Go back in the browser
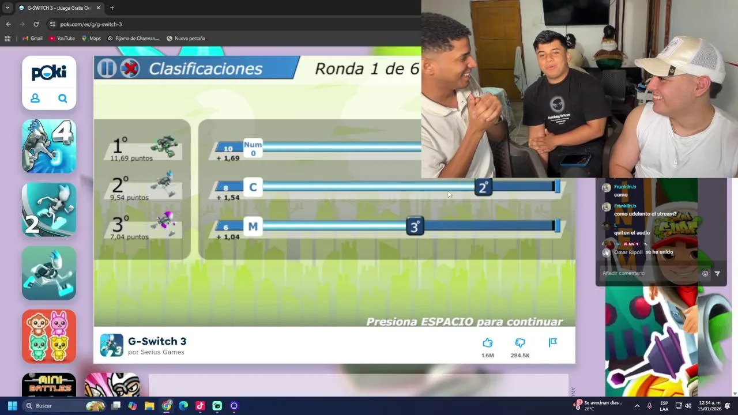This screenshot has height=415, width=738. (8, 24)
